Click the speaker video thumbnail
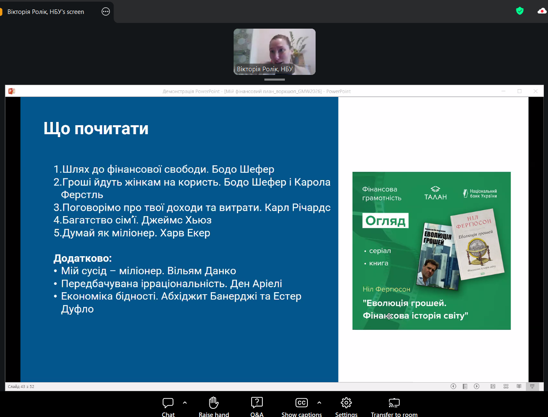The height and width of the screenshot is (417, 548). 274,52
